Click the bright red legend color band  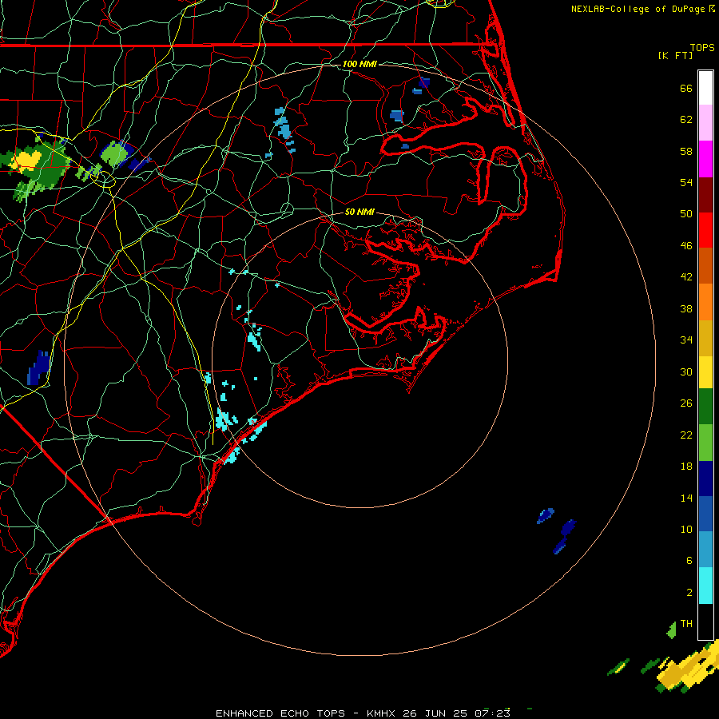click(705, 230)
